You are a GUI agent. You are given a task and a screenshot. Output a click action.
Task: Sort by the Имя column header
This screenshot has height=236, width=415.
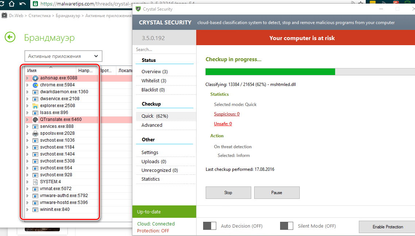pos(50,71)
